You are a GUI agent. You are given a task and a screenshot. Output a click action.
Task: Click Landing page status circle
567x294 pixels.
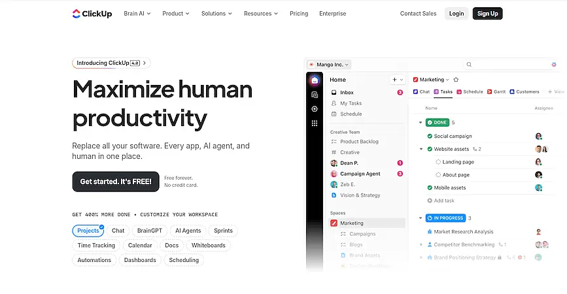[x=438, y=162]
